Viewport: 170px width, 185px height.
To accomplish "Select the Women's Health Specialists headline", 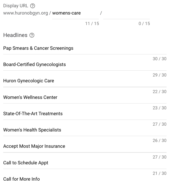I will tap(85, 130).
